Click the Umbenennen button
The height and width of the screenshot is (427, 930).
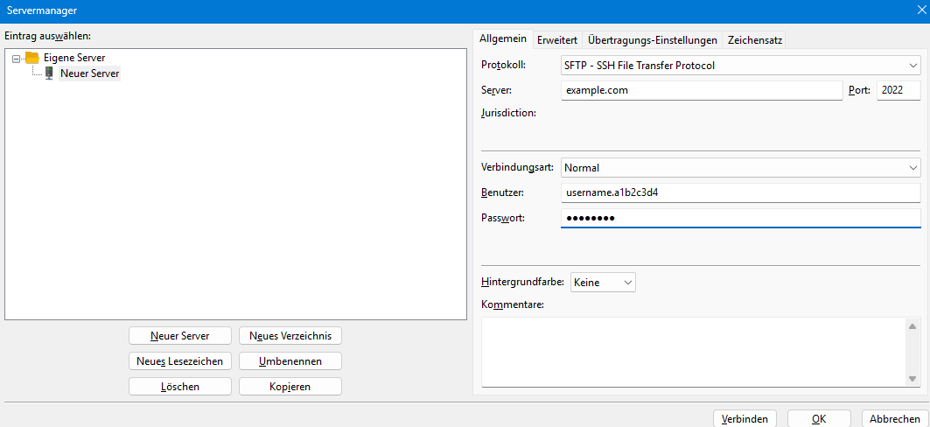click(290, 361)
